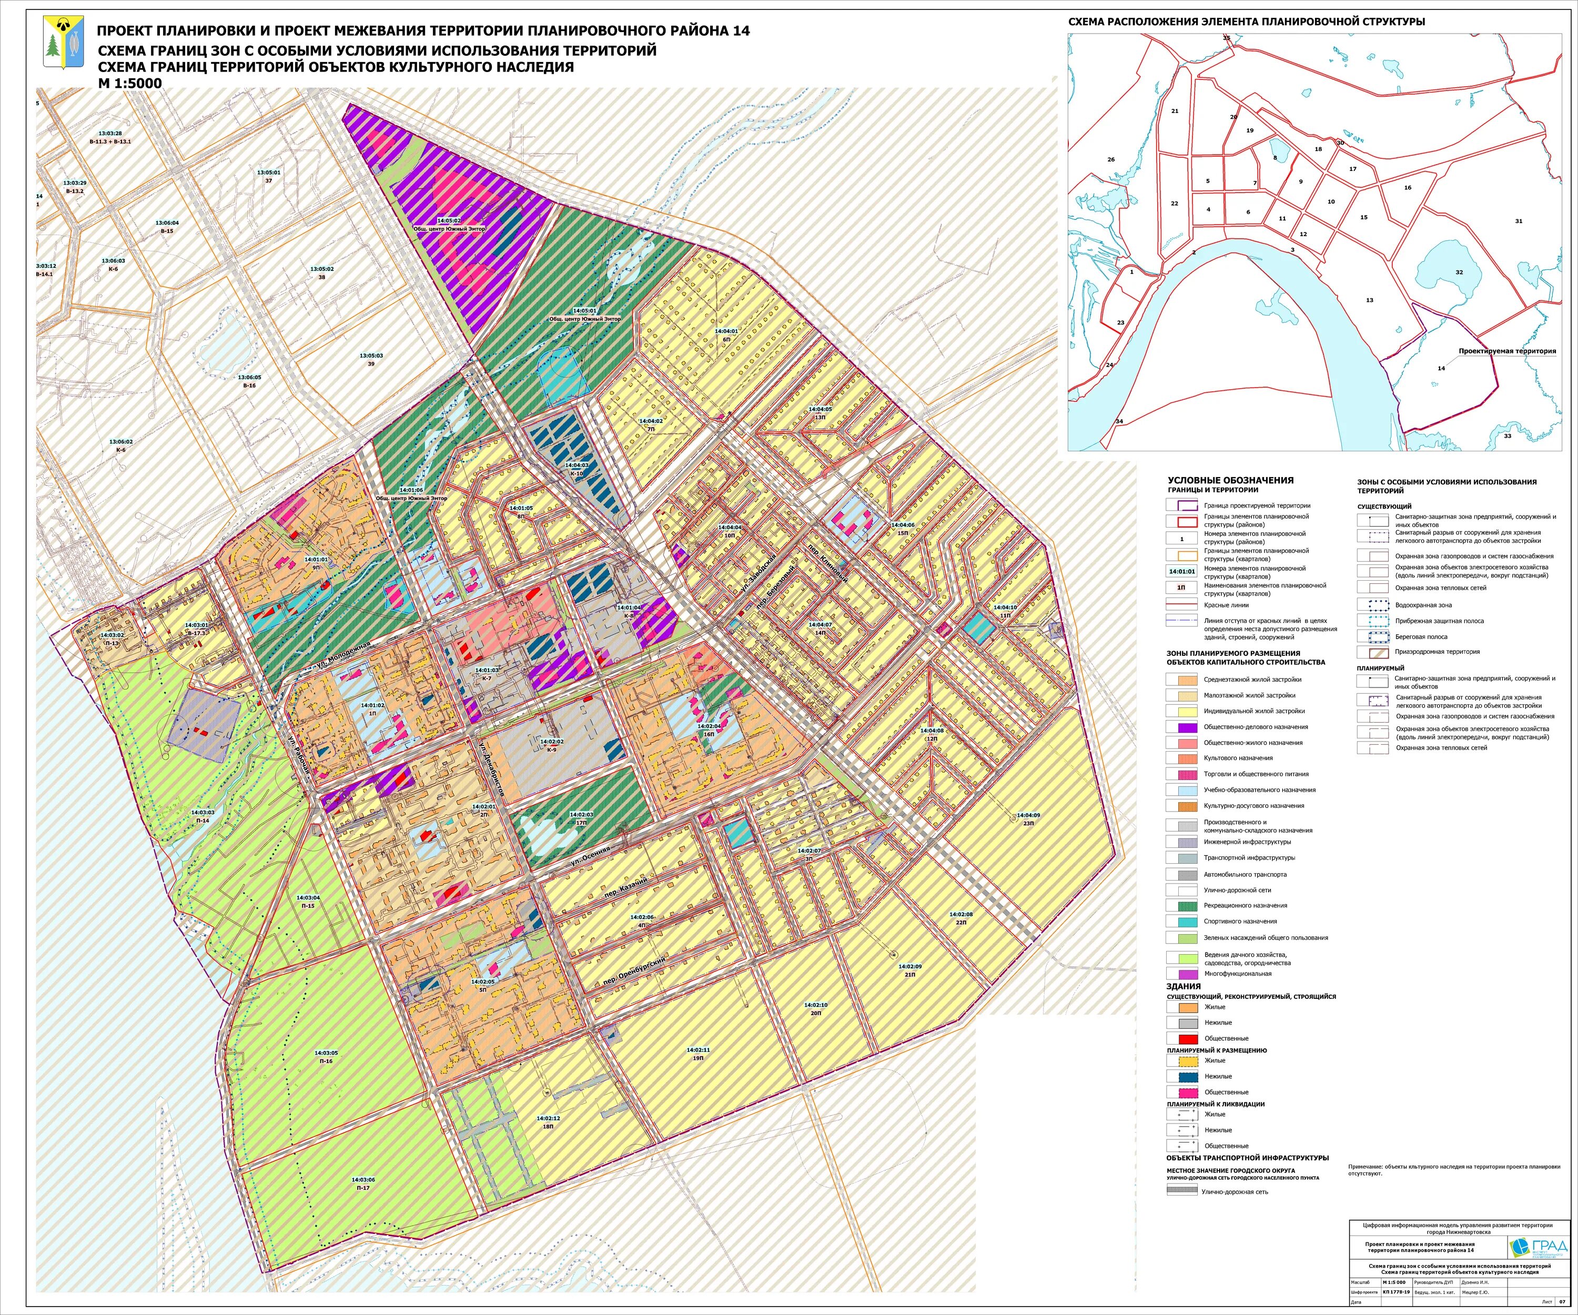Click the 'Проектируемая территория' label in overview map

tap(1508, 351)
